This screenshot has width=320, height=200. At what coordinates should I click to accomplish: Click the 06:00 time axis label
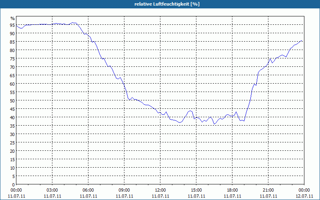[x=88, y=190]
